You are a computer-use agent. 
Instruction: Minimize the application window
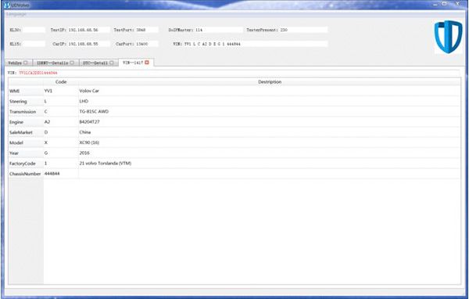click(x=435, y=4)
